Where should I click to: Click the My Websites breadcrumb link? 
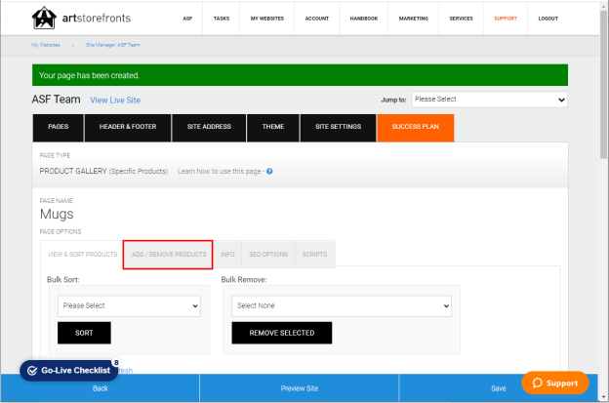coord(46,45)
